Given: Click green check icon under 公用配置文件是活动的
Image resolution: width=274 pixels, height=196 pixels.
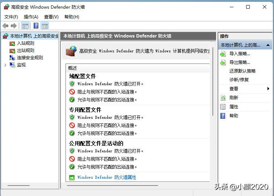Looking at the screenshot, I should tap(72, 167).
